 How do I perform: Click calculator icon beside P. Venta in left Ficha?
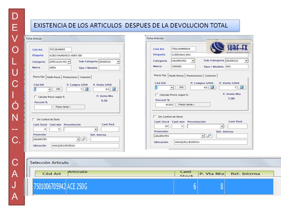coord(114,89)
